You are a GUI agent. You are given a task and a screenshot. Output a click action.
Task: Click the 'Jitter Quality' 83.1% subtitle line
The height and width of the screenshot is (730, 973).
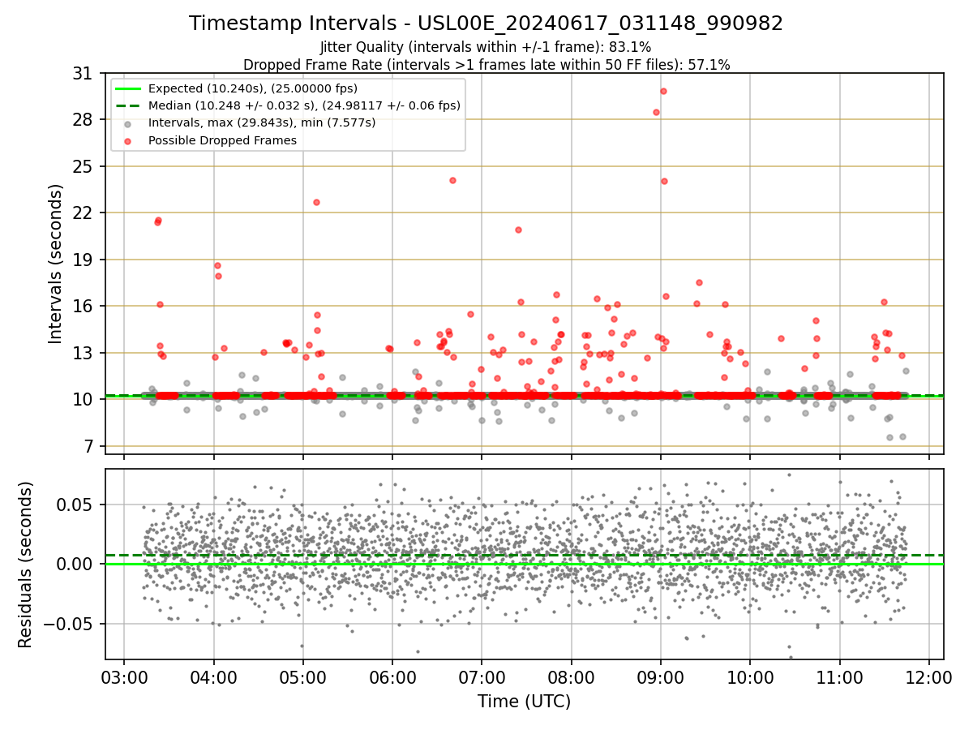486,47
